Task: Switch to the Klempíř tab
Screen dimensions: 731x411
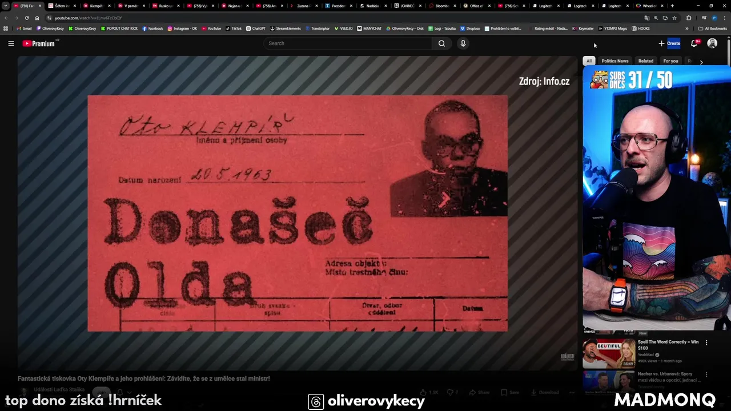Action: click(96, 6)
